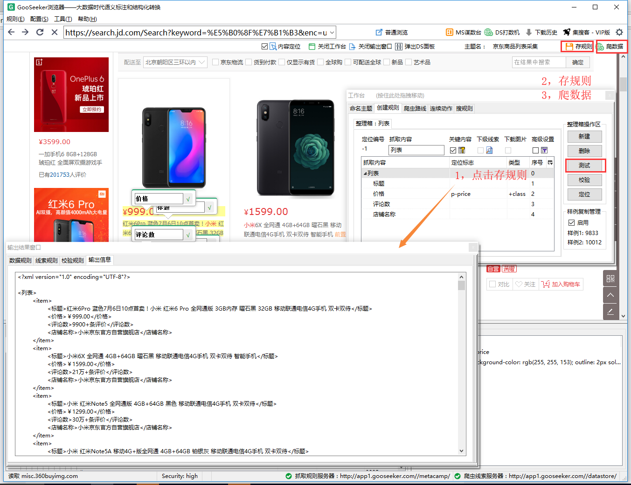This screenshot has width=631, height=485.
Task: Click 存规则 save rule button
Action: [578, 46]
